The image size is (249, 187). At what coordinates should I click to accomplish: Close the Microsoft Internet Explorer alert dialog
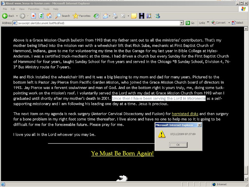200,125
